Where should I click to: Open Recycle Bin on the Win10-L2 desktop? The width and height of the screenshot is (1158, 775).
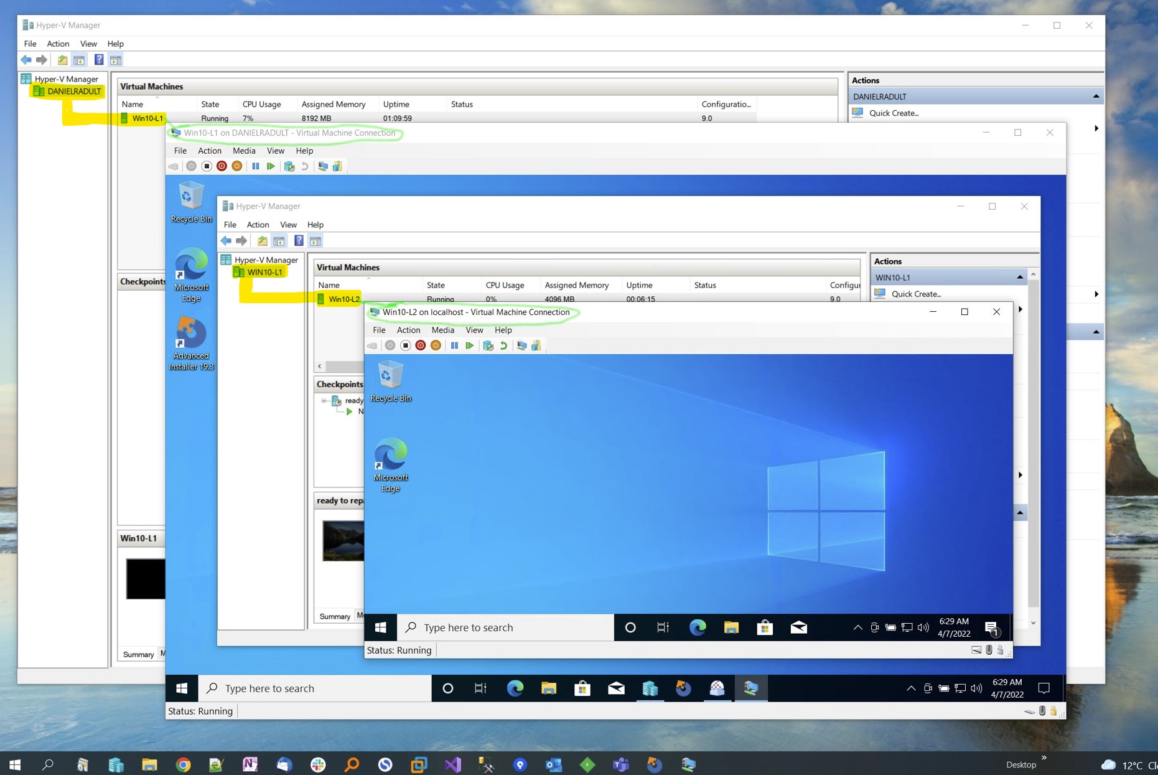(x=391, y=382)
